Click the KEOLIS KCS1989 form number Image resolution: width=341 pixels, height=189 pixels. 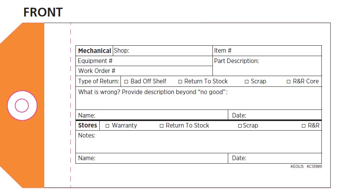[306, 167]
